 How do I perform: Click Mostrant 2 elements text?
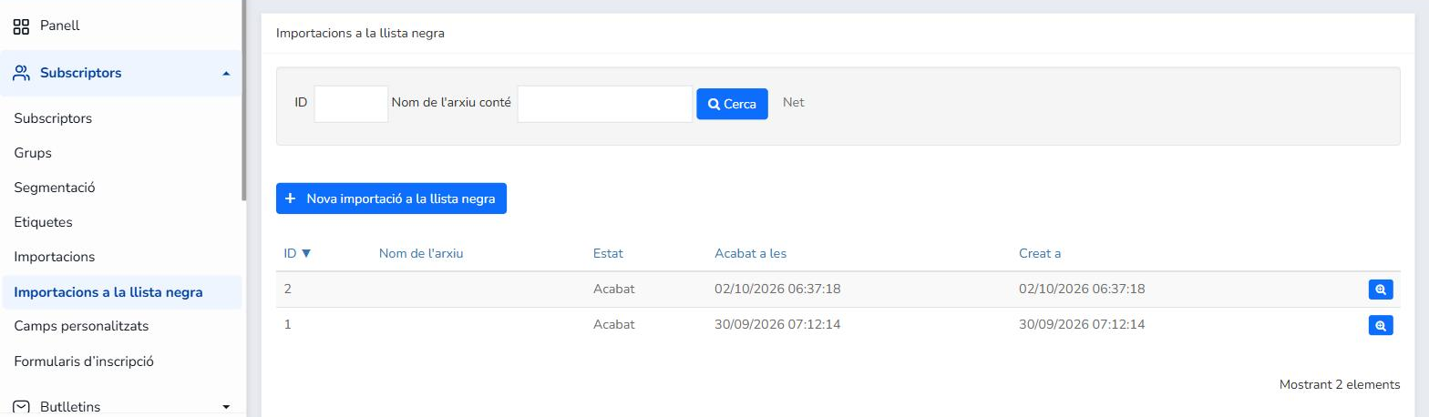pyautogui.click(x=1340, y=384)
